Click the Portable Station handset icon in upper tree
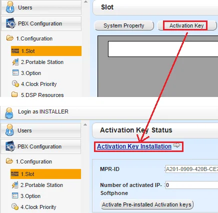Image resolution: width=218 pixels, height=213 pixels. (x=15, y=62)
